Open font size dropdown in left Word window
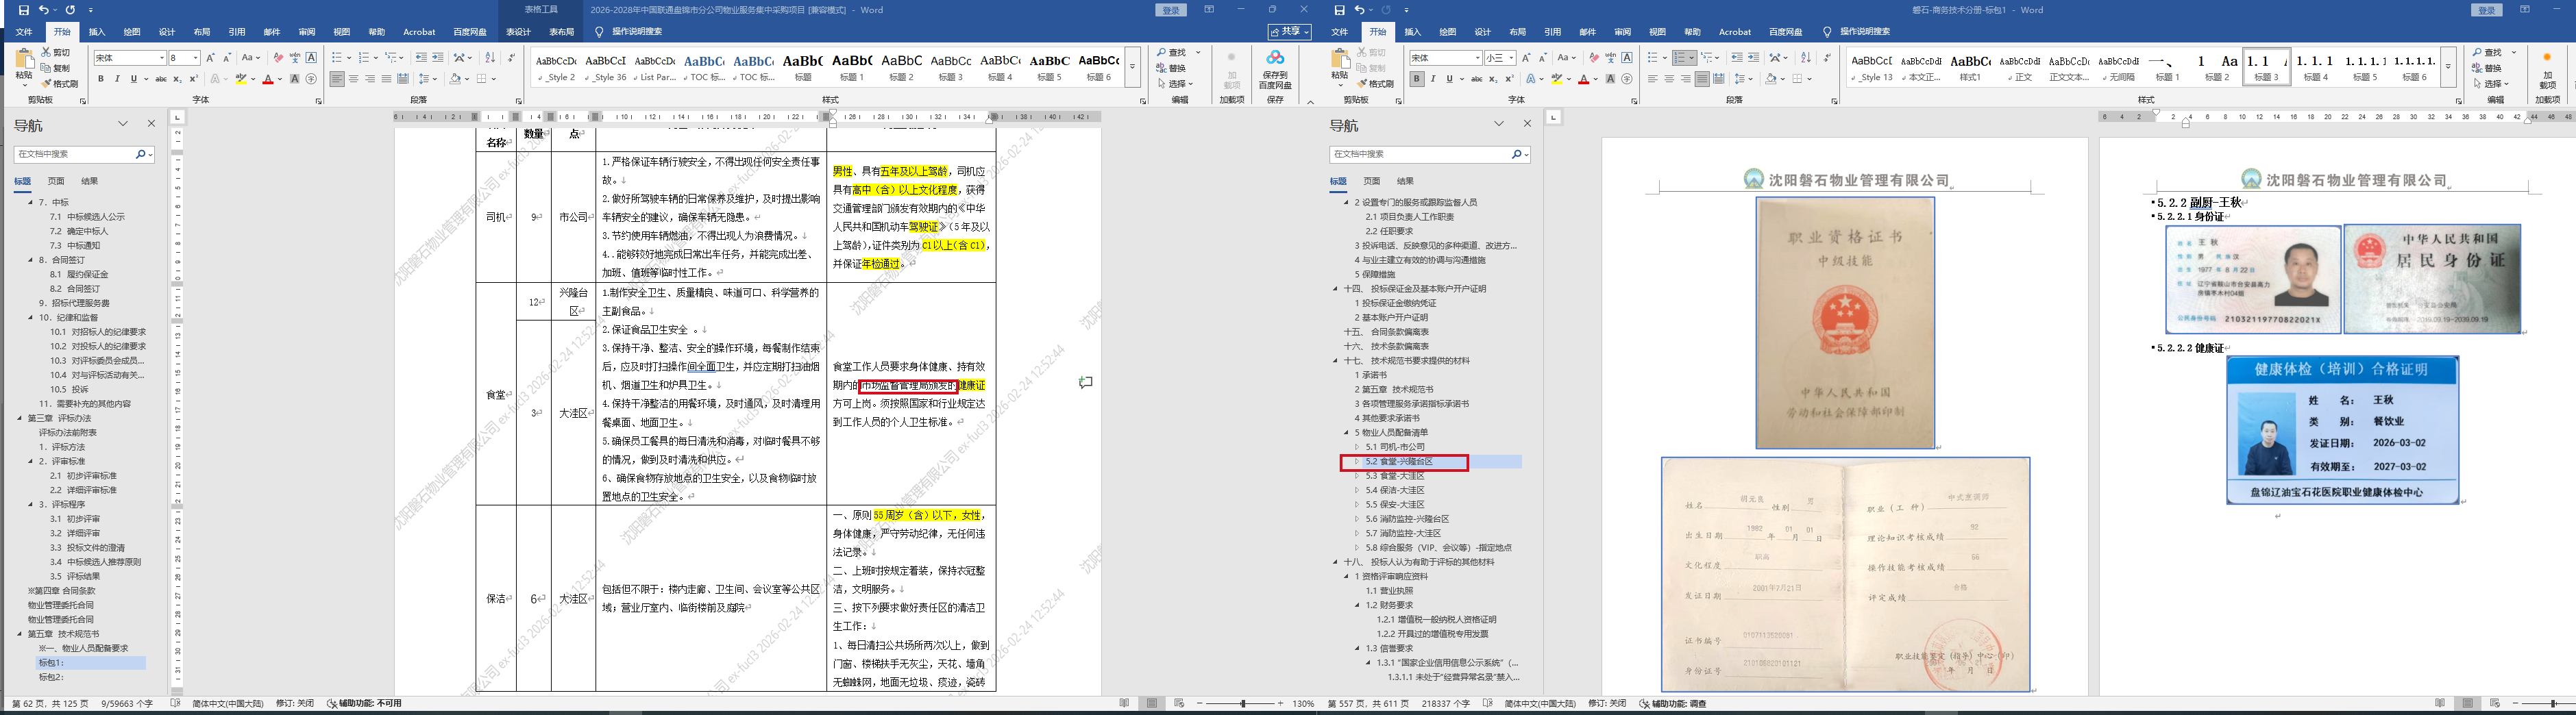Screen dimensions: 2576x715 click(x=196, y=58)
